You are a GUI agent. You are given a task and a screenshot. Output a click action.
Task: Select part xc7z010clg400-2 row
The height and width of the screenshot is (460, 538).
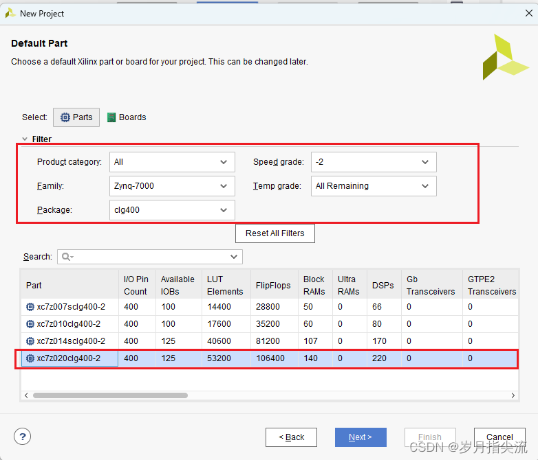coord(269,324)
